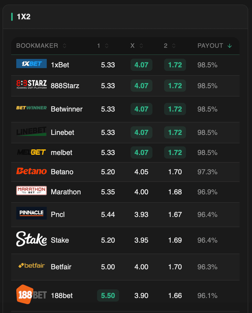The image size is (252, 313).
Task: Toggle sorting on the Bookmaker column
Action: pos(64,46)
